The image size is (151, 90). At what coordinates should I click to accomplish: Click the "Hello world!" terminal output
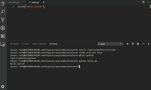17,64
